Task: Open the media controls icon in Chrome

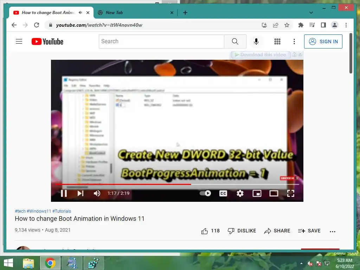Action: click(x=312, y=25)
